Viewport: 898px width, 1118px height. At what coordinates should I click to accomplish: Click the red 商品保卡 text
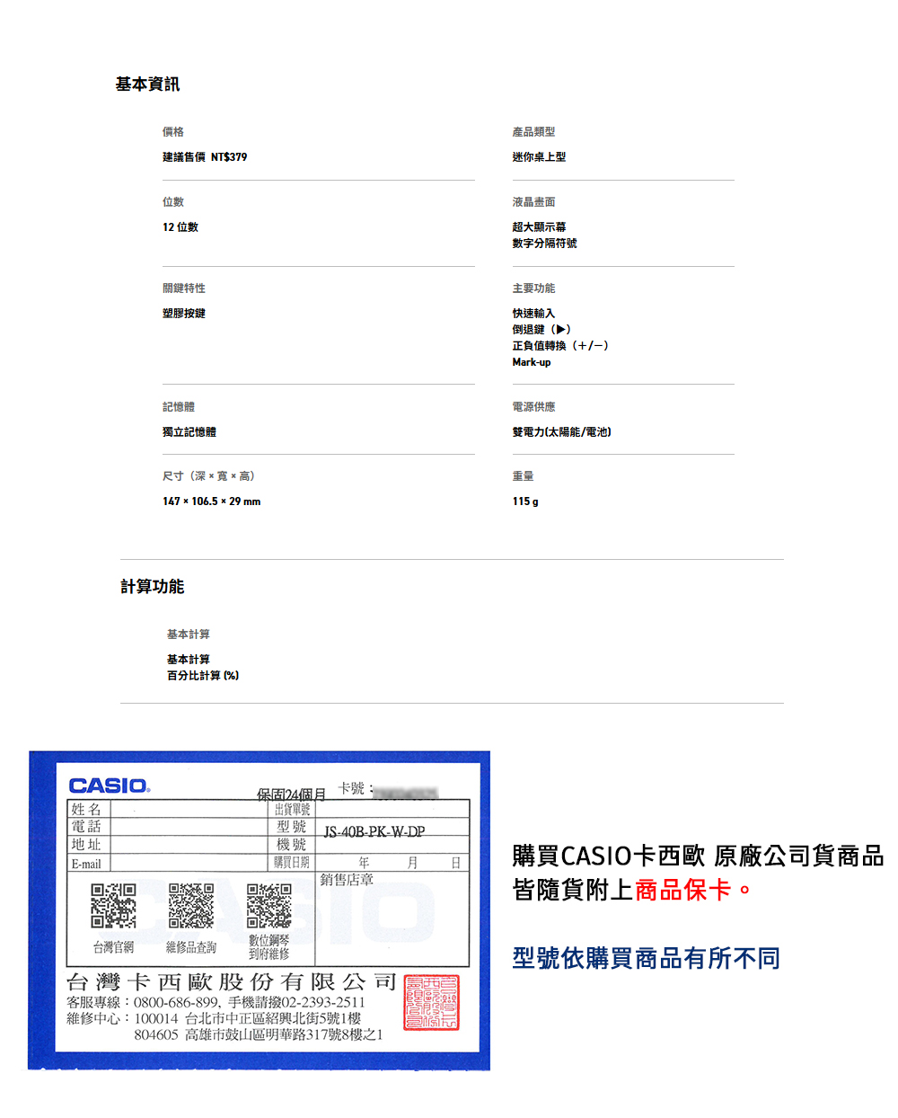pos(683,891)
